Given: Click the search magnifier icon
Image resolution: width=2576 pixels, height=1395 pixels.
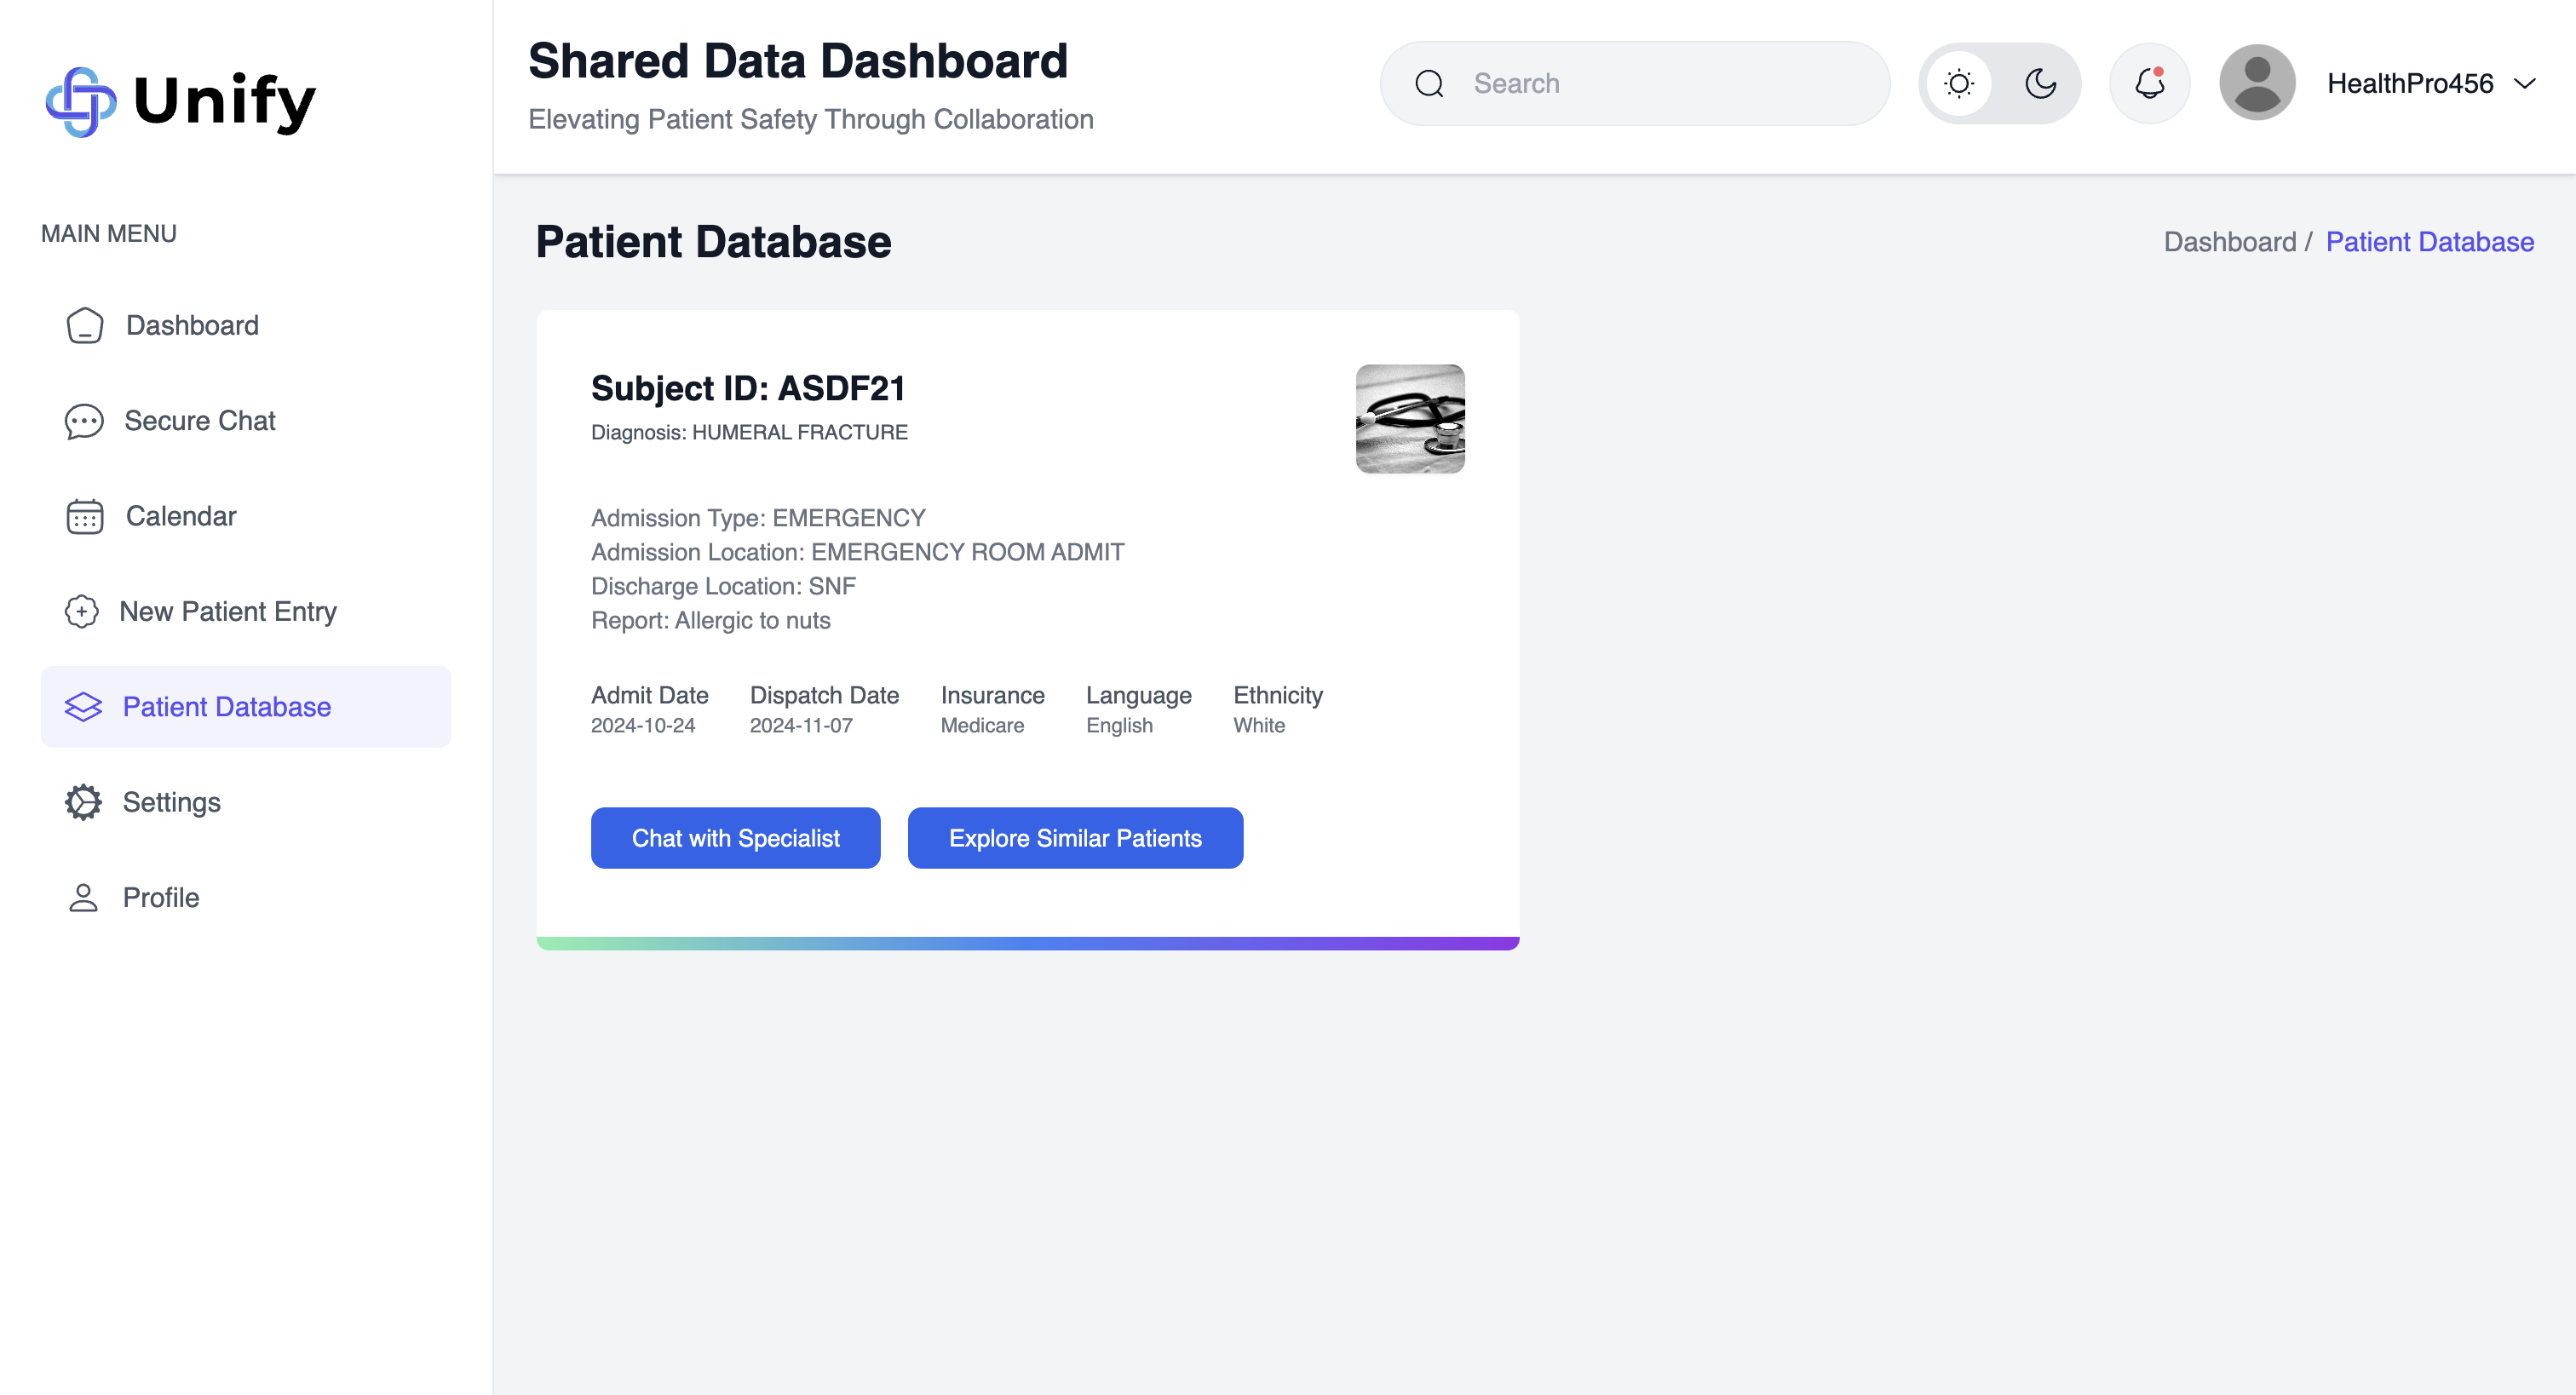Looking at the screenshot, I should 1429,84.
